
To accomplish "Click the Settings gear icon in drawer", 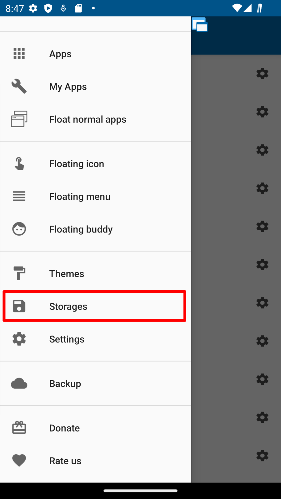I will click(x=19, y=339).
